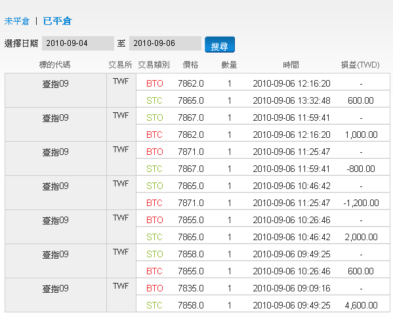This screenshot has width=393, height=317.
Task: Switch to the 未平倉 tab
Action: [17, 21]
